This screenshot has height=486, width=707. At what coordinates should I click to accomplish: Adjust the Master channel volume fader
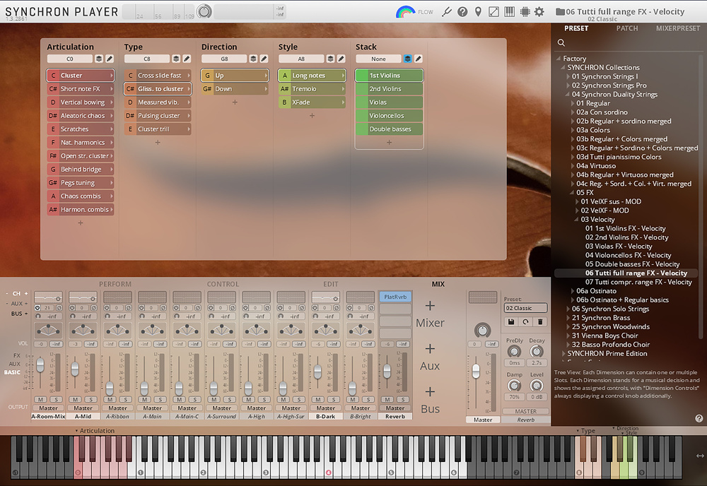tap(476, 372)
